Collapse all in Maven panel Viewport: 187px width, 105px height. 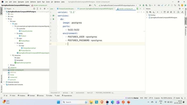pos(174,12)
